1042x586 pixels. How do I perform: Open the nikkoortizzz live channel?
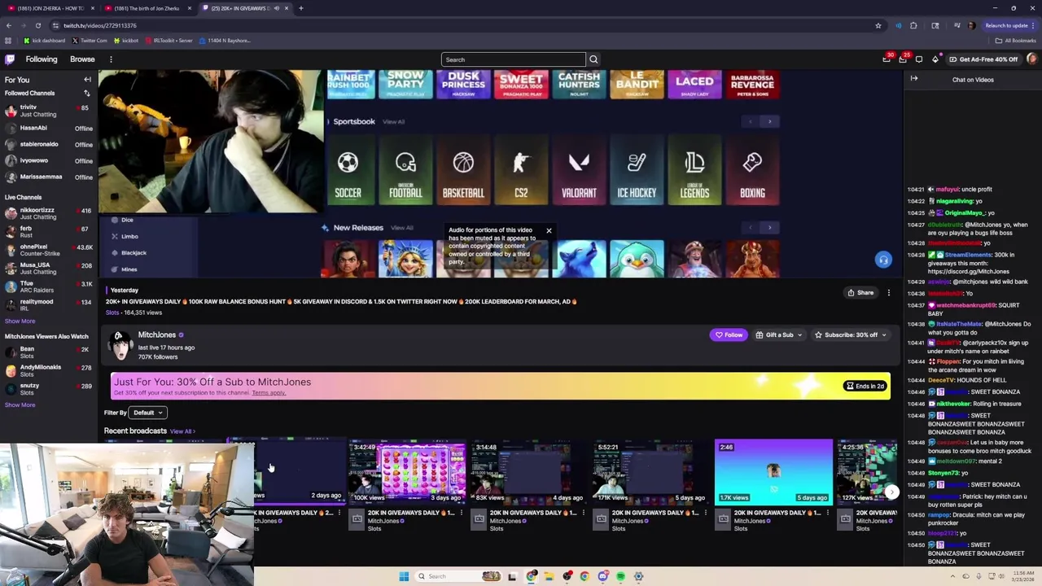click(47, 213)
